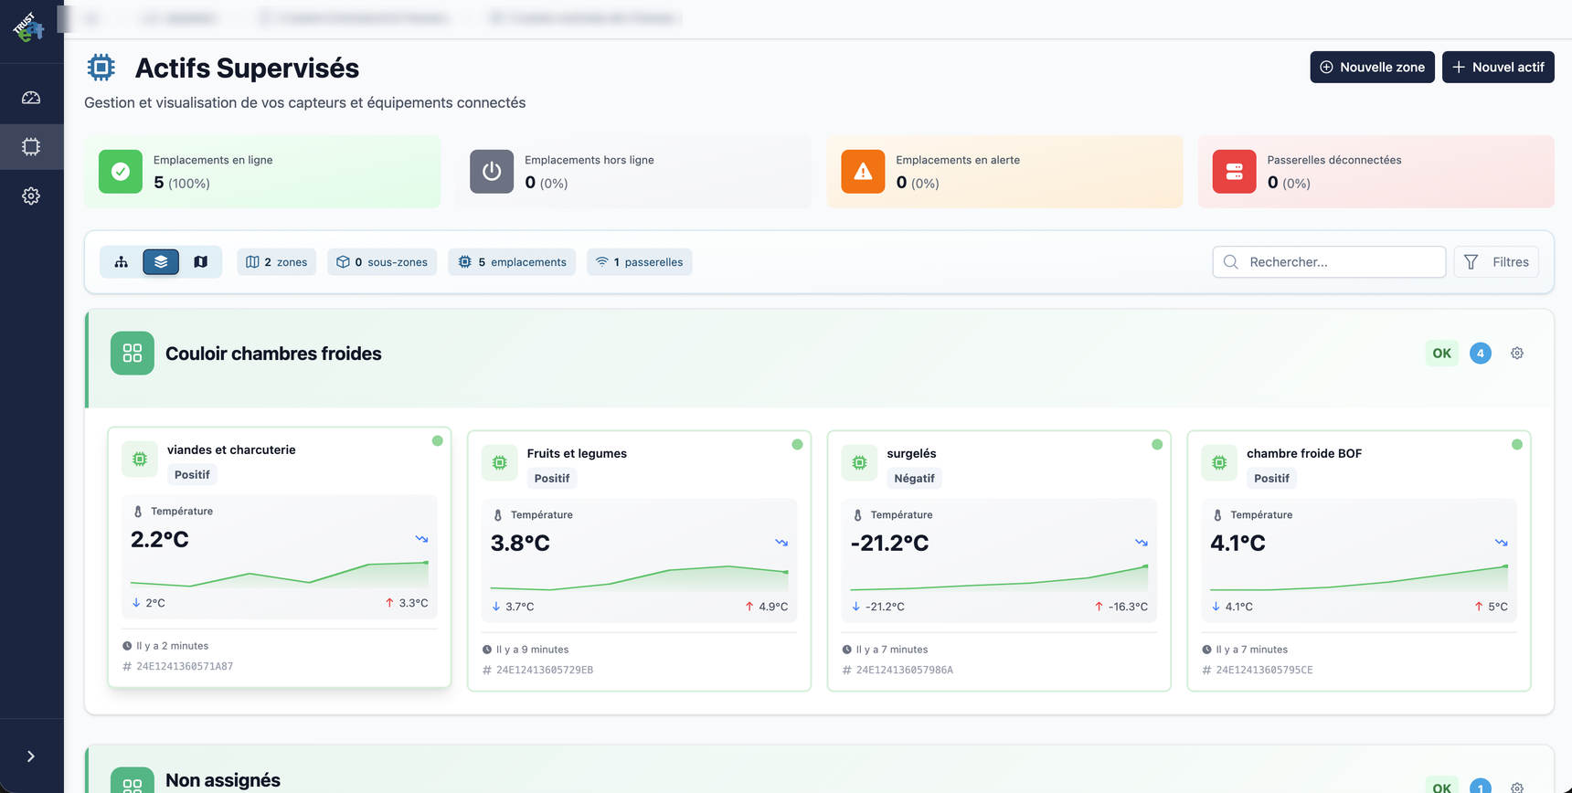Image resolution: width=1572 pixels, height=793 pixels.
Task: Click the 0 sous-zones chip
Action: [382, 262]
